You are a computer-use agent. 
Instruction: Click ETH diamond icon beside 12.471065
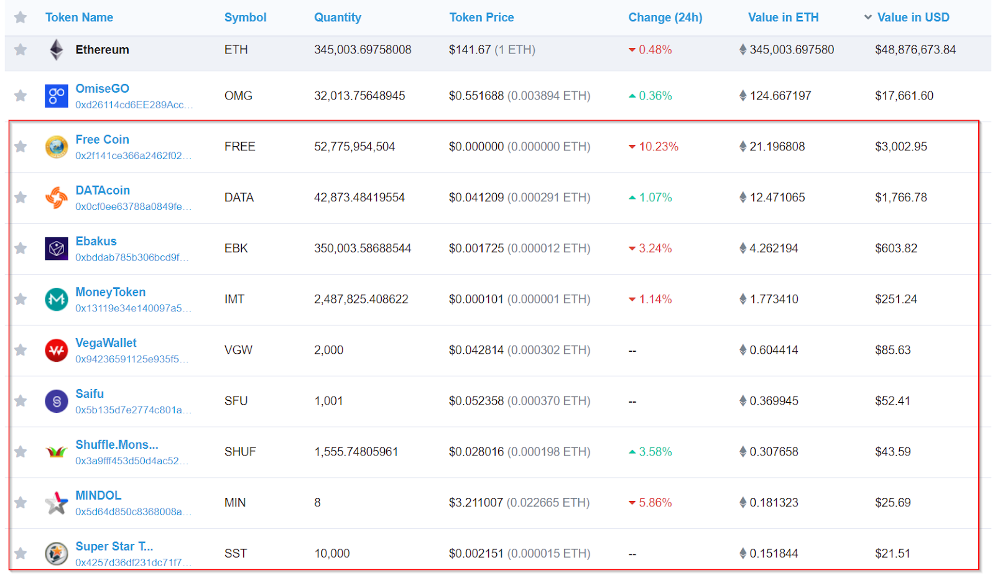743,198
